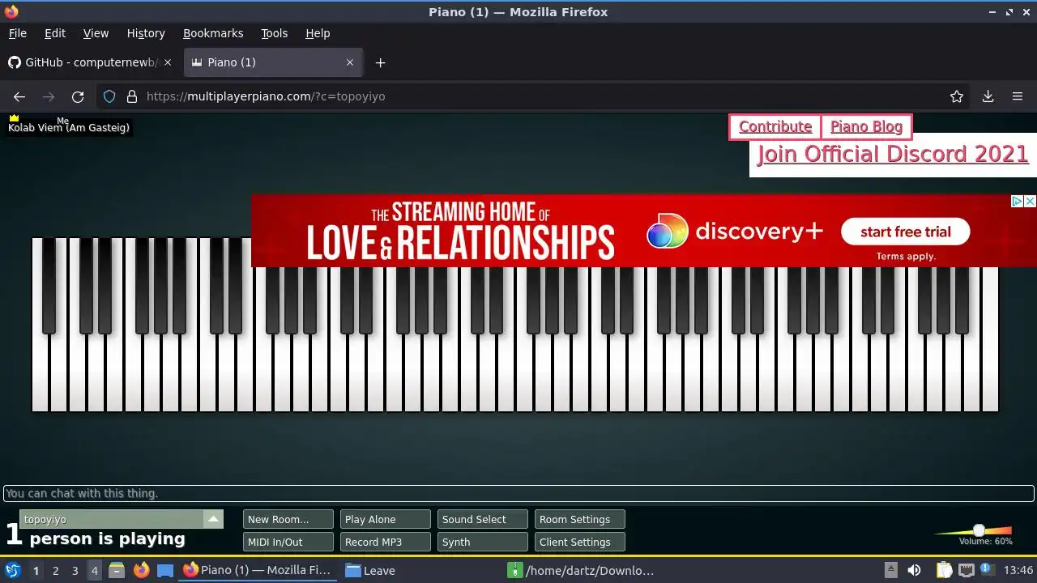Open the Synth panel
Screen dimensions: 1037x583
coord(483,542)
